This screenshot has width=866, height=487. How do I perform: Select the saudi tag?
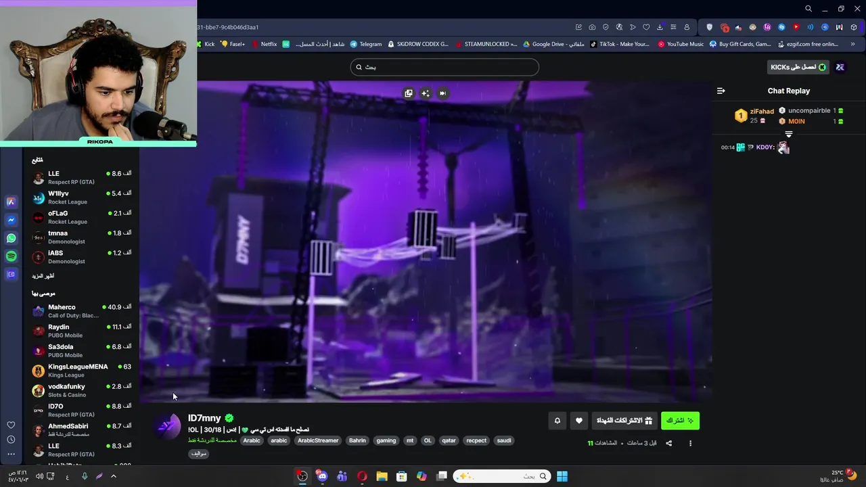point(504,440)
